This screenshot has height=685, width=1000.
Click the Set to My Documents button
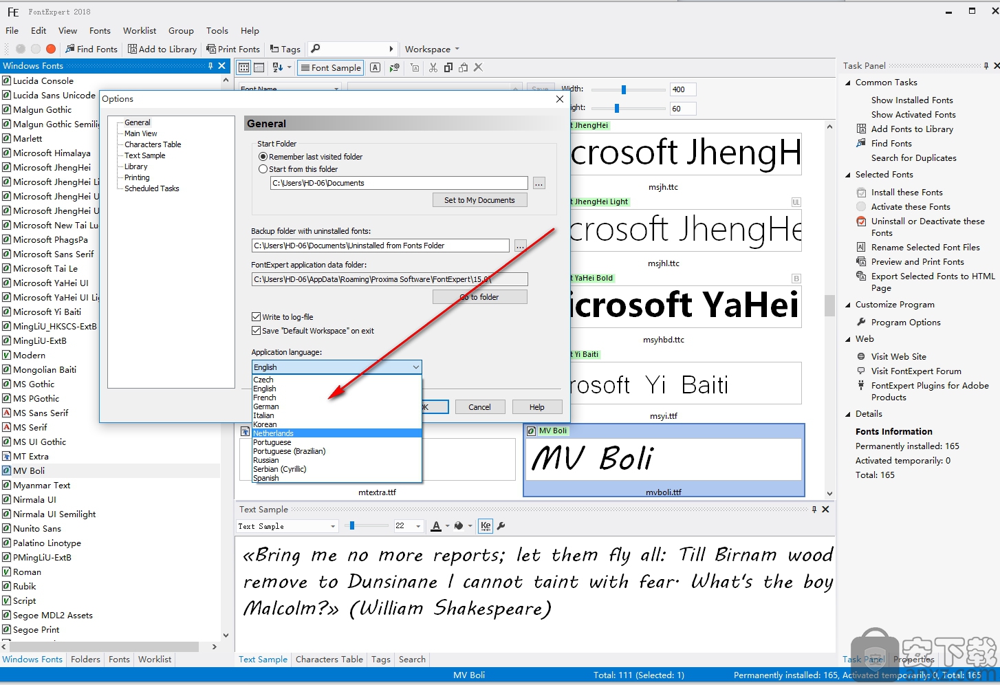(479, 200)
